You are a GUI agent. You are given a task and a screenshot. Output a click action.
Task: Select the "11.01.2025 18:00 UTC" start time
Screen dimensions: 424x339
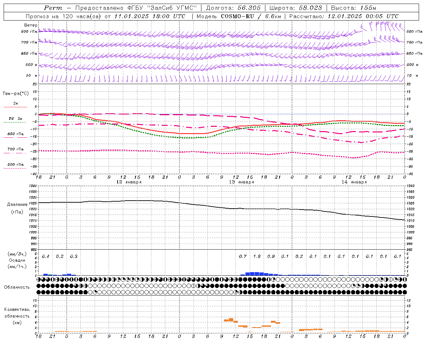pyautogui.click(x=150, y=16)
